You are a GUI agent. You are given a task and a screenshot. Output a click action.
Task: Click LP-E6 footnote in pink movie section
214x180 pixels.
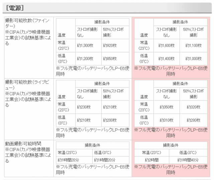(x=171, y=170)
